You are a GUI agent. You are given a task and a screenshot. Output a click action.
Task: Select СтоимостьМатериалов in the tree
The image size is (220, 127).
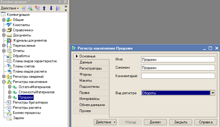point(36,92)
